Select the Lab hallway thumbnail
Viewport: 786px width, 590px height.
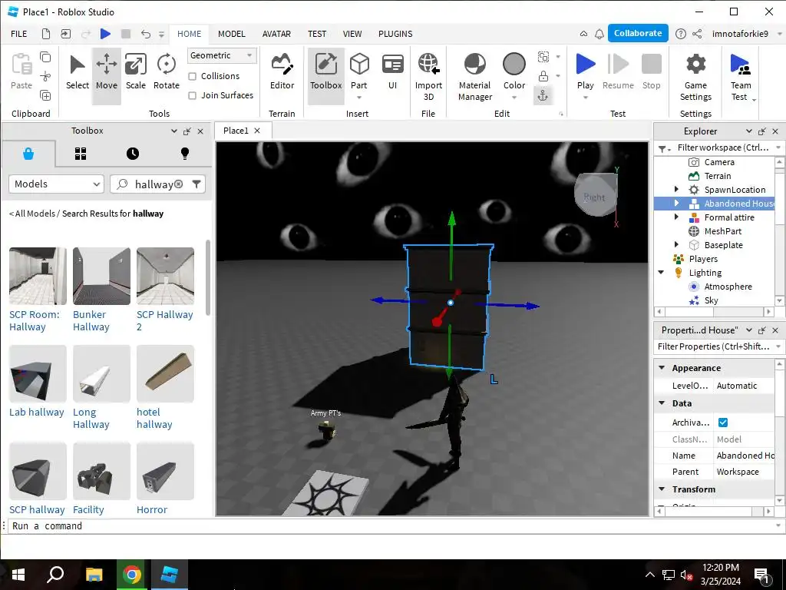coord(38,373)
